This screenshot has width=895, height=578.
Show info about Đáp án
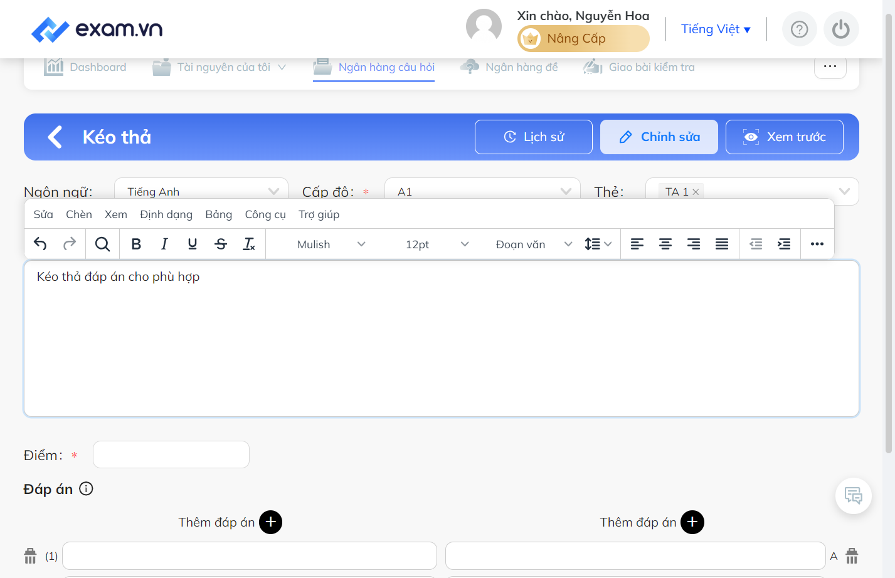87,488
